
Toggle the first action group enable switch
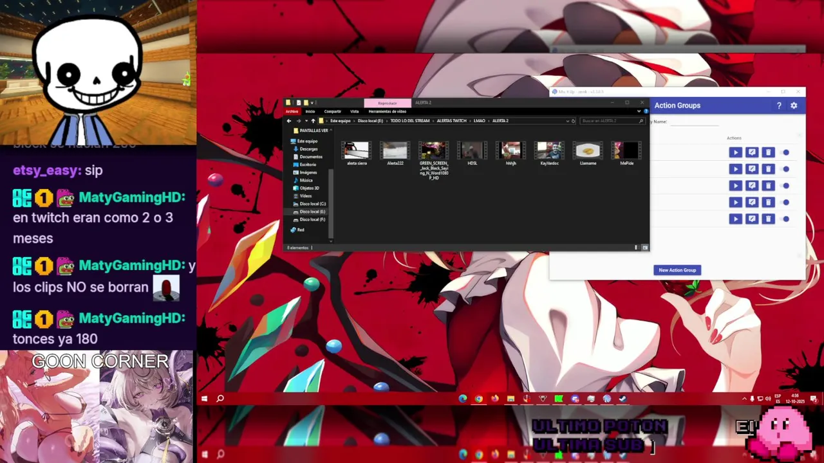(x=785, y=152)
